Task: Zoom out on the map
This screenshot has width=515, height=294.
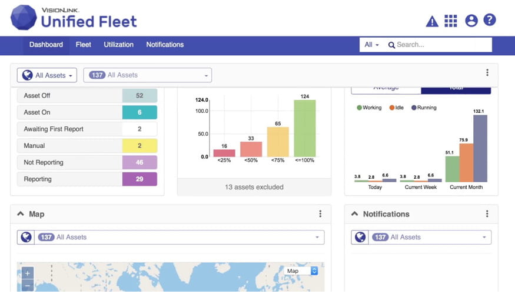Action: pyautogui.click(x=28, y=285)
